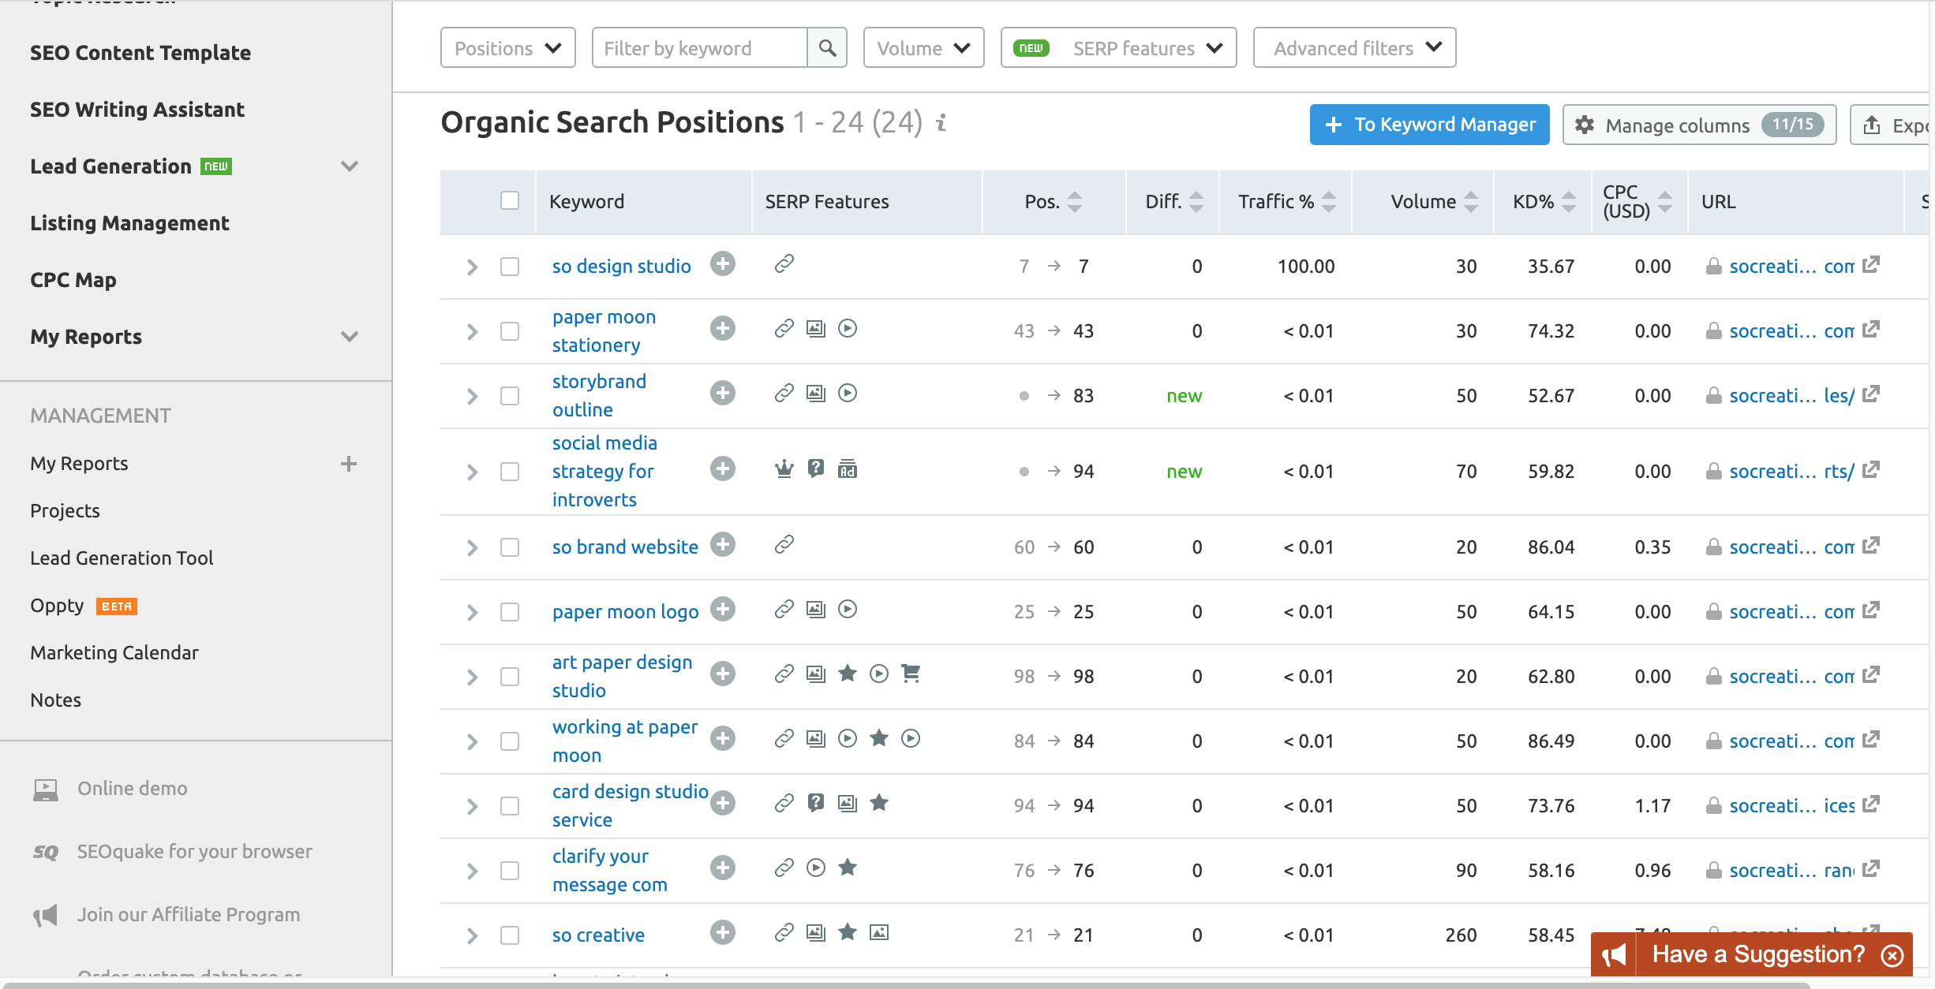Expand row details for 'card design studio service'

point(472,806)
